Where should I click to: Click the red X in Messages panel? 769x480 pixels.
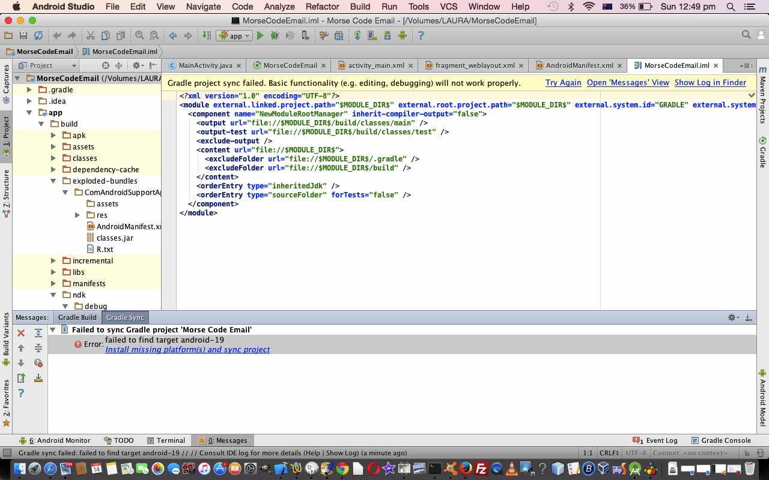tap(21, 333)
